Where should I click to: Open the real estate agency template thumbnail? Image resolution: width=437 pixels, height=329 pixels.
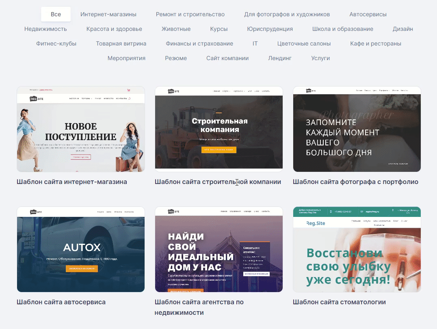[x=219, y=249]
